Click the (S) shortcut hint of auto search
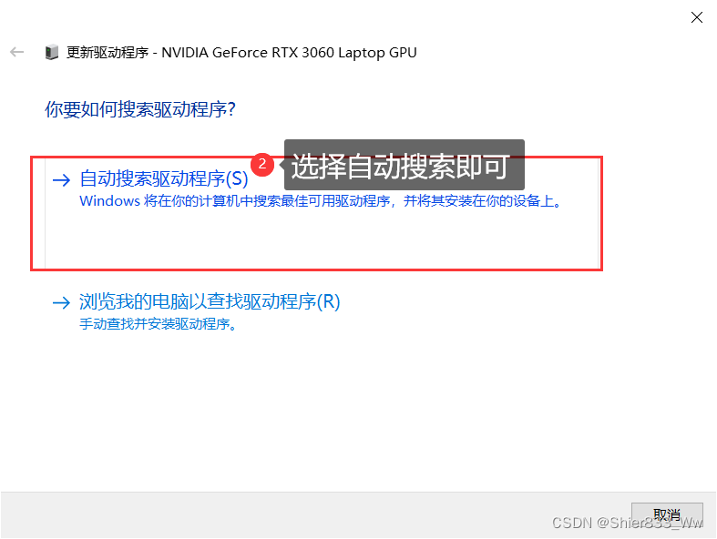 [237, 178]
